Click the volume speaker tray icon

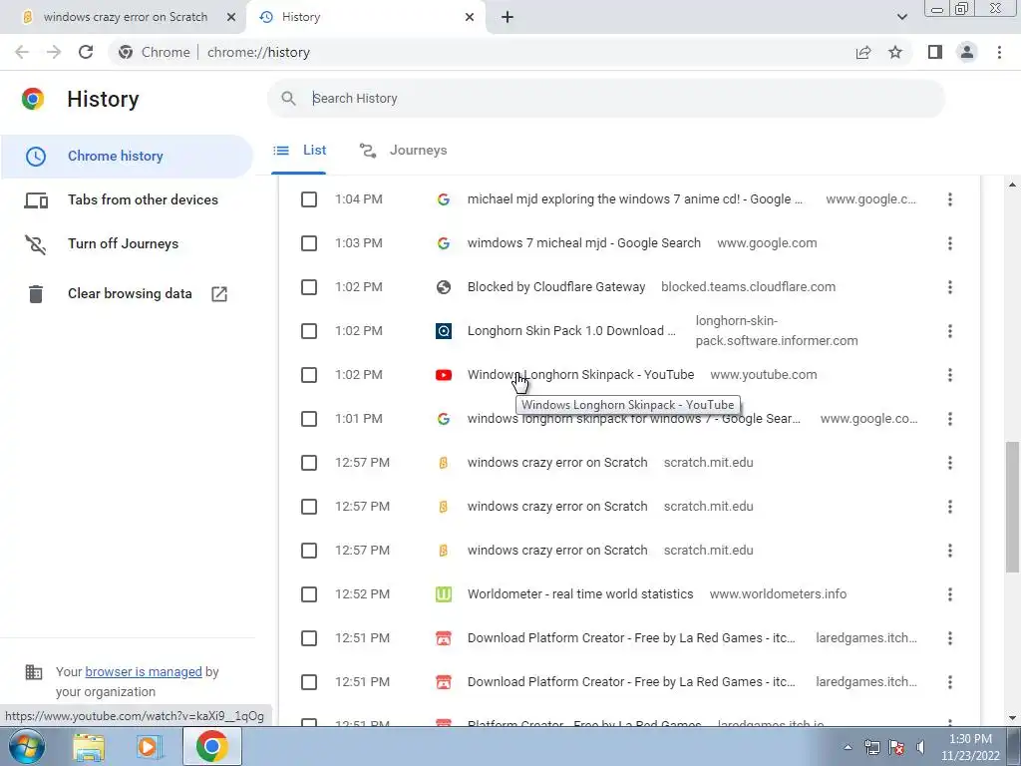[920, 747]
